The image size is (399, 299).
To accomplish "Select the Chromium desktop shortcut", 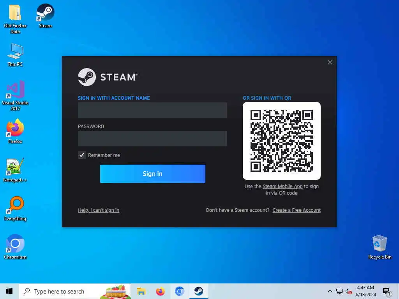I will click(15, 247).
